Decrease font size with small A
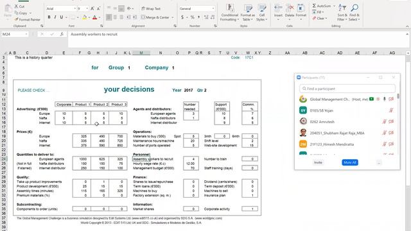Viewport: 411px width, 231px height. (x=98, y=8)
